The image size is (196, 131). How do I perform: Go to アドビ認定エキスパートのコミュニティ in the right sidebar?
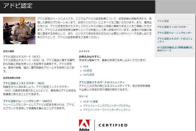(174, 40)
